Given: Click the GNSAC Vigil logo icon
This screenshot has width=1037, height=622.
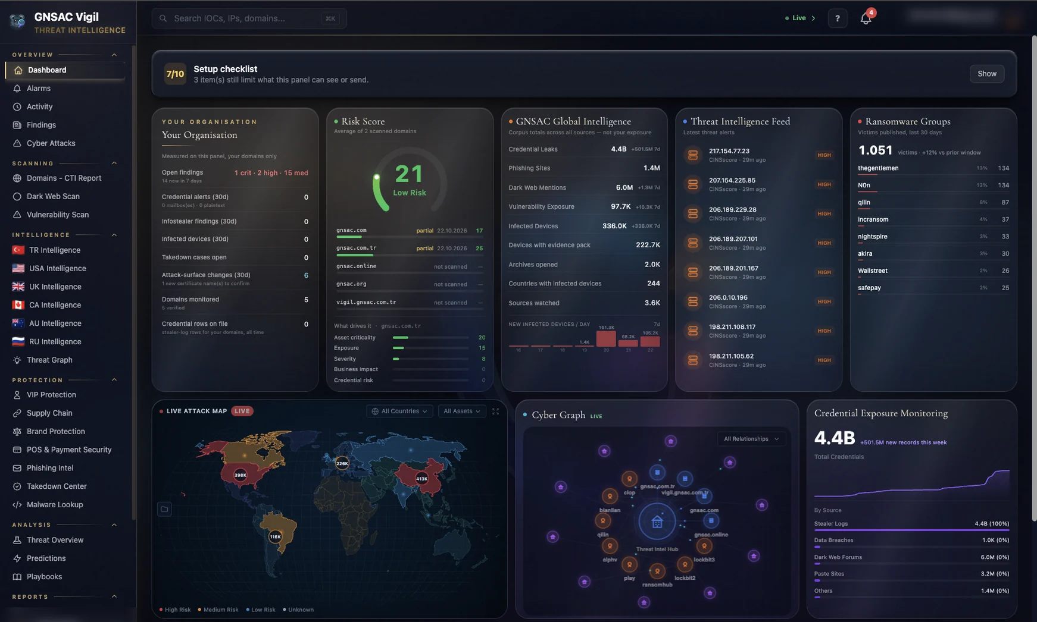Looking at the screenshot, I should tap(18, 21).
